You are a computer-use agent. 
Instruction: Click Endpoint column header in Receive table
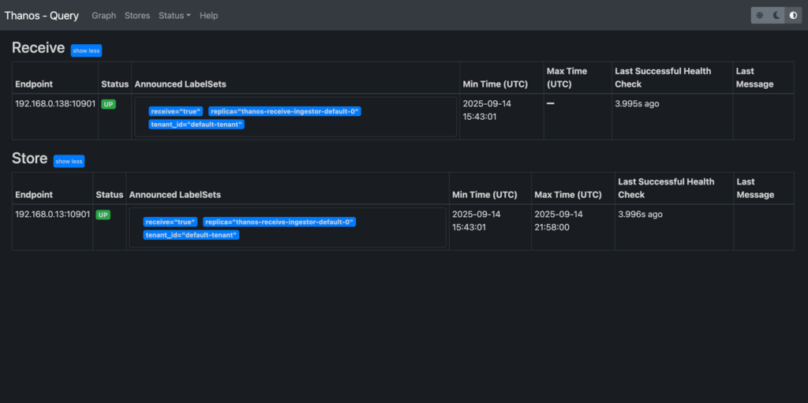coord(34,84)
